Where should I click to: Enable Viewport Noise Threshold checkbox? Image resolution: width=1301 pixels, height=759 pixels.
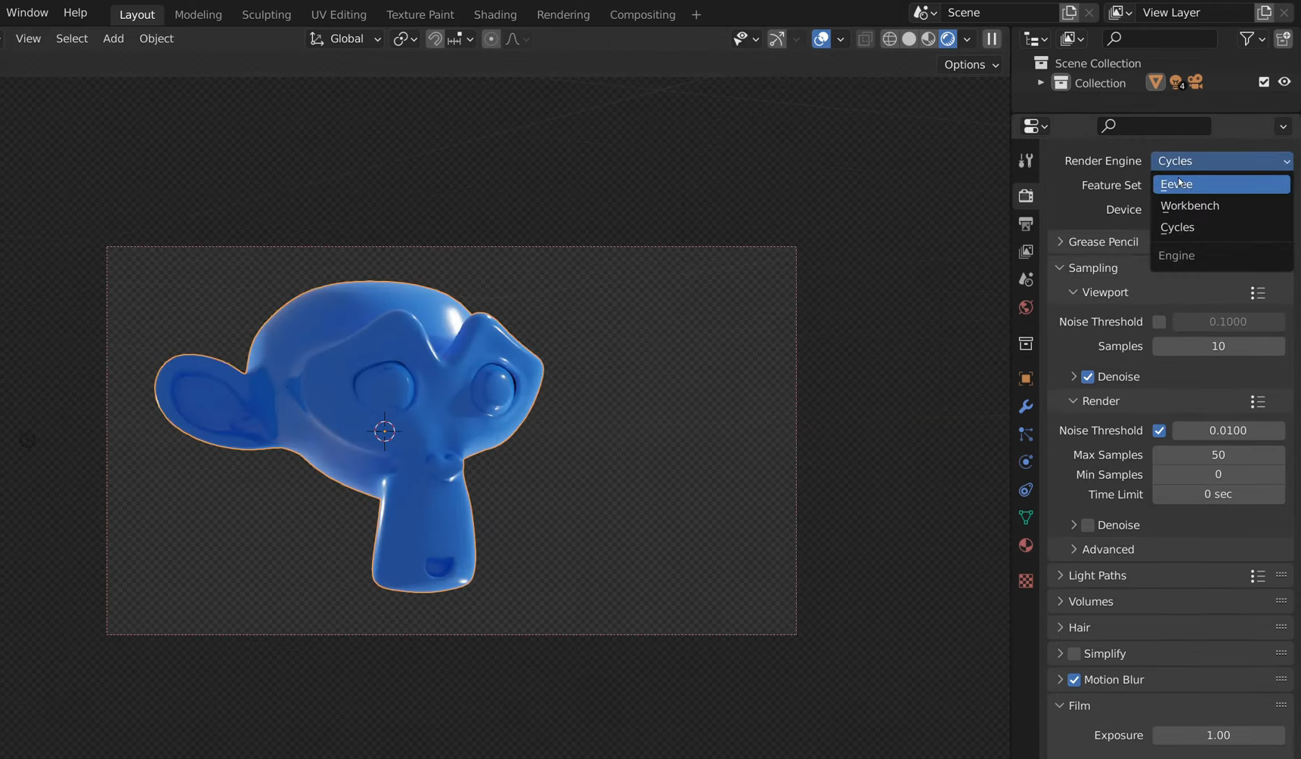click(1159, 322)
